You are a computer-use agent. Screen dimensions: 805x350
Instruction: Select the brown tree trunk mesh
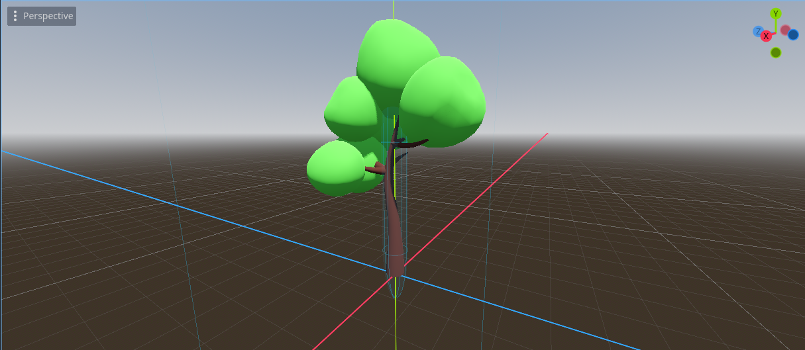tap(393, 225)
